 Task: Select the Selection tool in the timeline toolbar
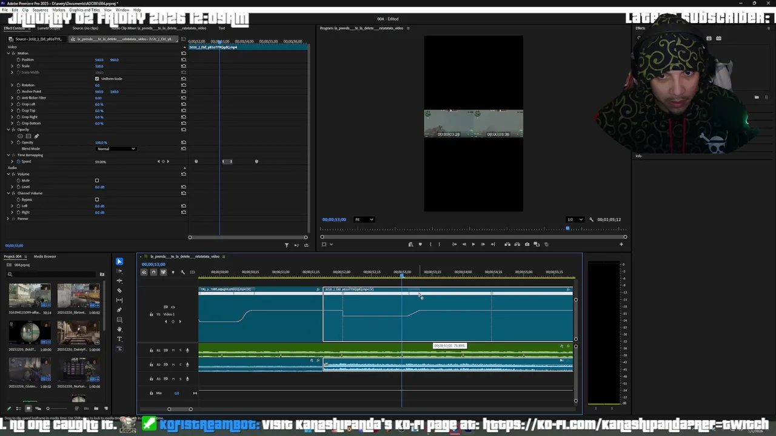pos(119,262)
